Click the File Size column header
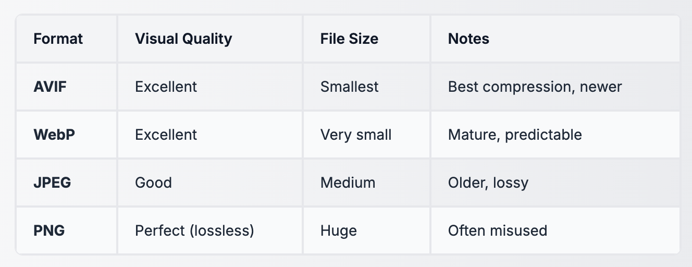The width and height of the screenshot is (692, 267). [x=349, y=39]
